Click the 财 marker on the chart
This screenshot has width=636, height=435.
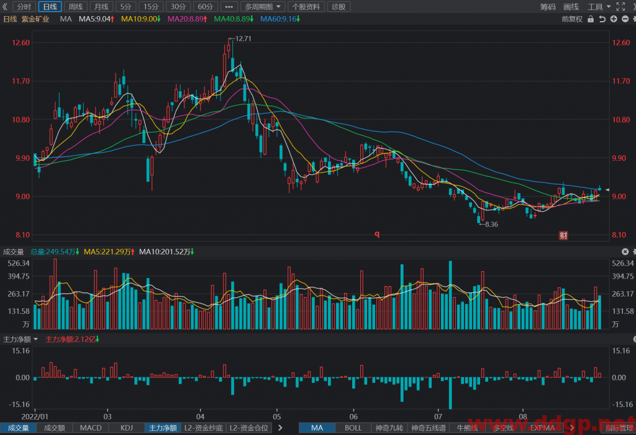coord(563,236)
